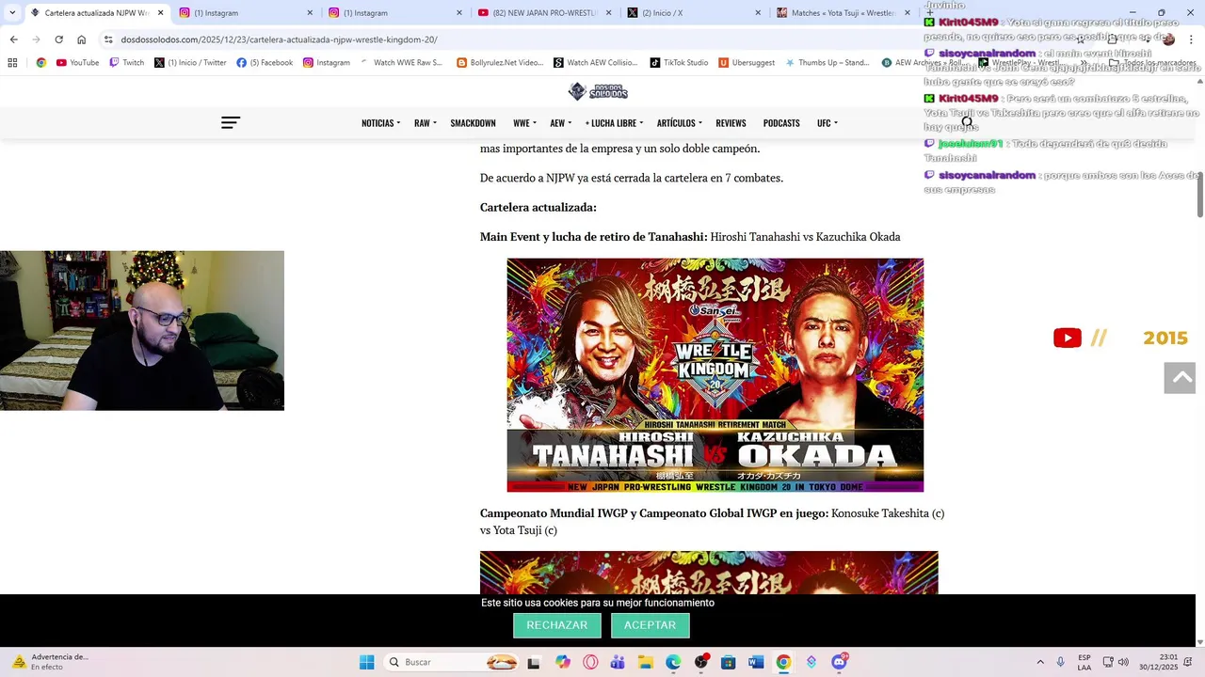Open Microsoft Edge from the taskbar

click(x=673, y=662)
